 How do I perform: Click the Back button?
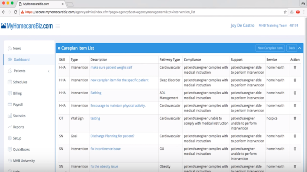click(291, 48)
